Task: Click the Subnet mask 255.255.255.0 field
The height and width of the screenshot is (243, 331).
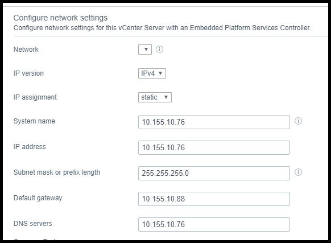Action: pyautogui.click(x=214, y=173)
